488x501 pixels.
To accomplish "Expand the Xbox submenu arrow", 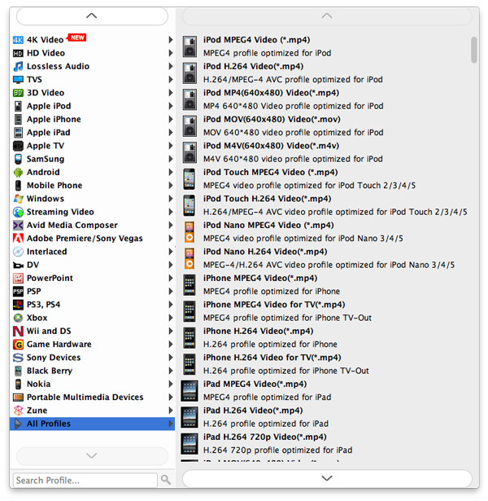I will tap(171, 318).
